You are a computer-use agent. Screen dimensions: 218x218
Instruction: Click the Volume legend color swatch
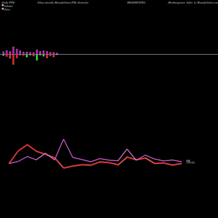(x=3, y=6)
